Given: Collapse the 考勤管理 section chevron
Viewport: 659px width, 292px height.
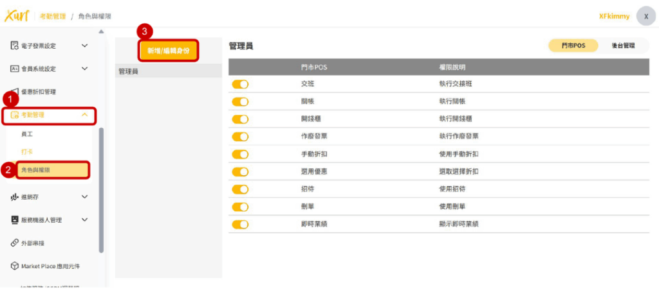Looking at the screenshot, I should click(84, 115).
